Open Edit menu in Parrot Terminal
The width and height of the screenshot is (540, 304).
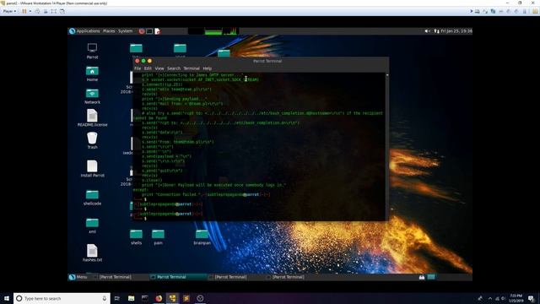(x=148, y=68)
